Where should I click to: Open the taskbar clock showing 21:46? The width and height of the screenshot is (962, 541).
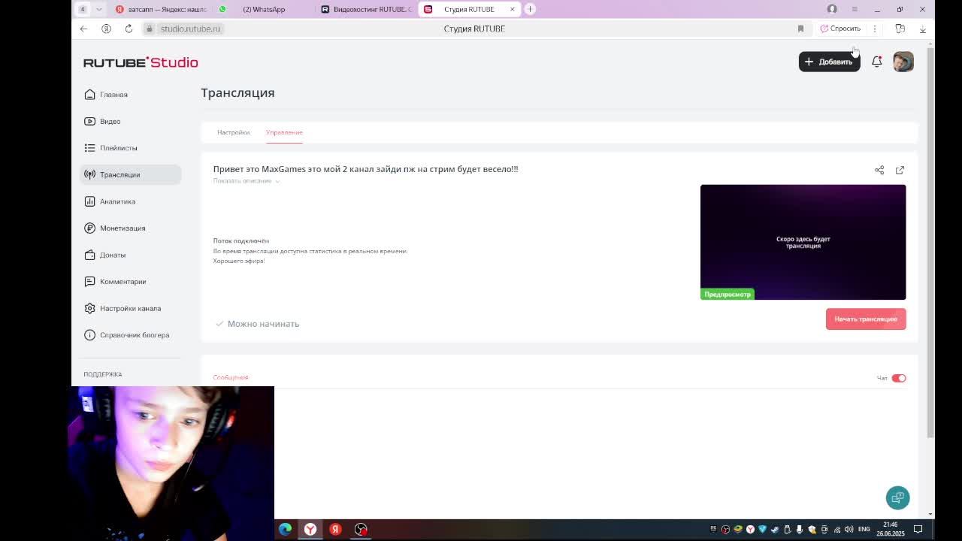point(891,529)
